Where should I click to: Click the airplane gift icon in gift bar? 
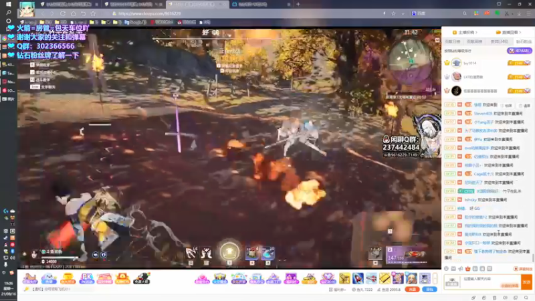click(371, 278)
